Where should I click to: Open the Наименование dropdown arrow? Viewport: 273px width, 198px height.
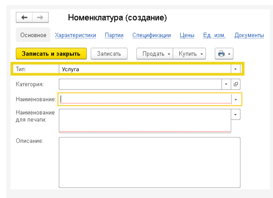tap(236, 99)
